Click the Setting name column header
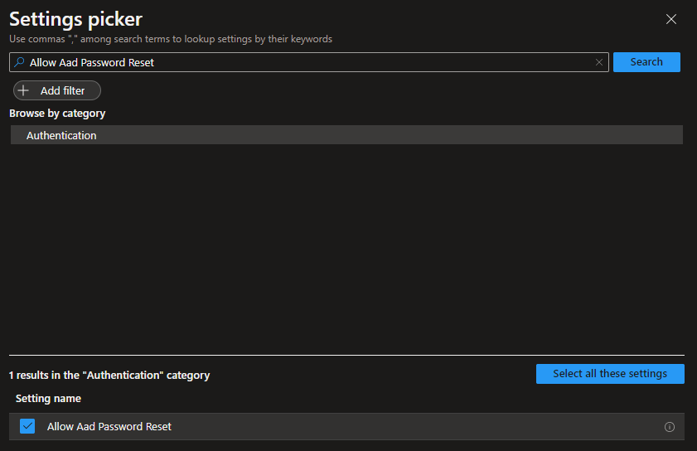 click(x=48, y=399)
